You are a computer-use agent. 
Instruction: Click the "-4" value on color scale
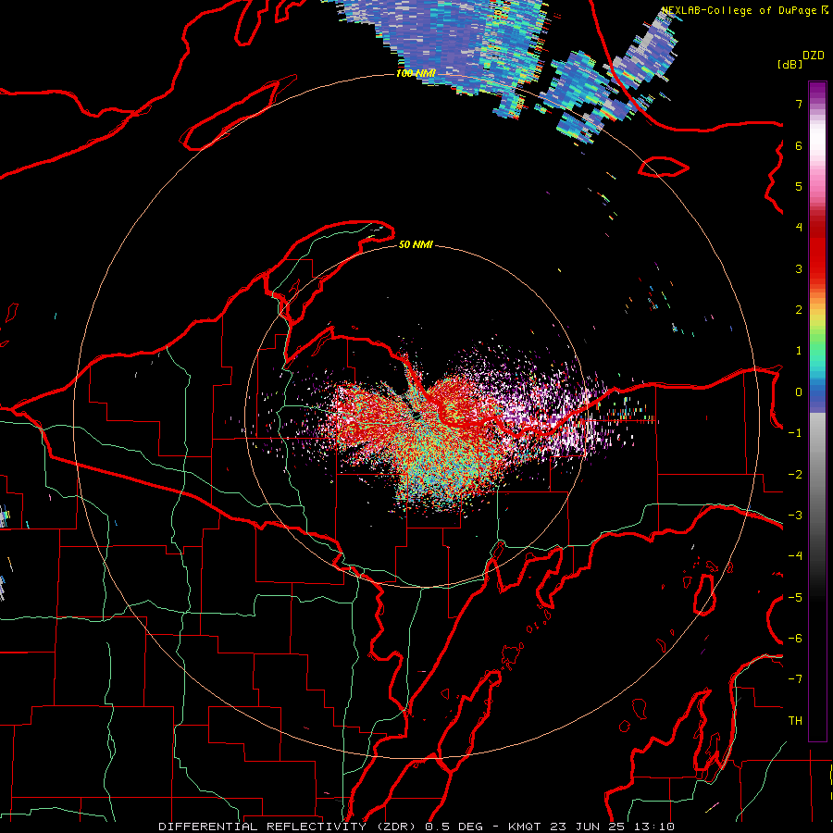point(795,556)
